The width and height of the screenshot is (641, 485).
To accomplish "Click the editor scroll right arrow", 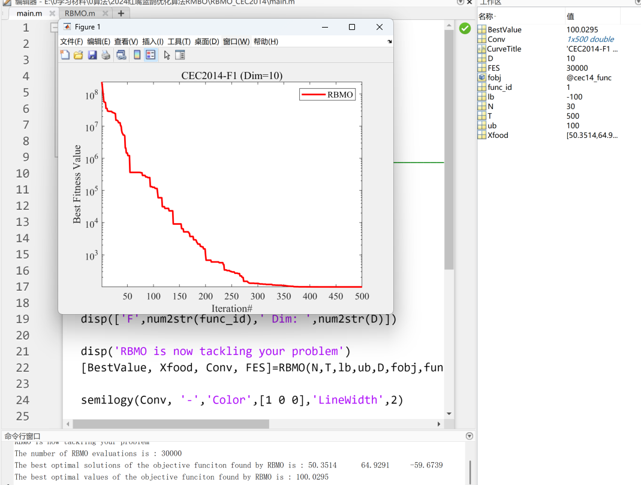I will [x=439, y=424].
